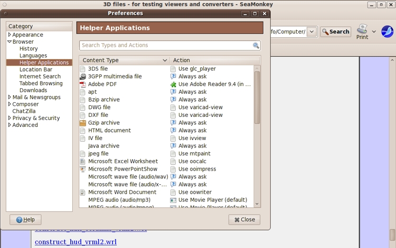Expand the Appearance category
The image size is (396, 248).
pyautogui.click(x=10, y=35)
